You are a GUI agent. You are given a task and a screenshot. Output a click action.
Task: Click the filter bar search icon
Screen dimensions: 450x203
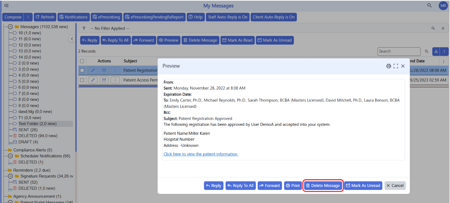pyautogui.click(x=433, y=29)
